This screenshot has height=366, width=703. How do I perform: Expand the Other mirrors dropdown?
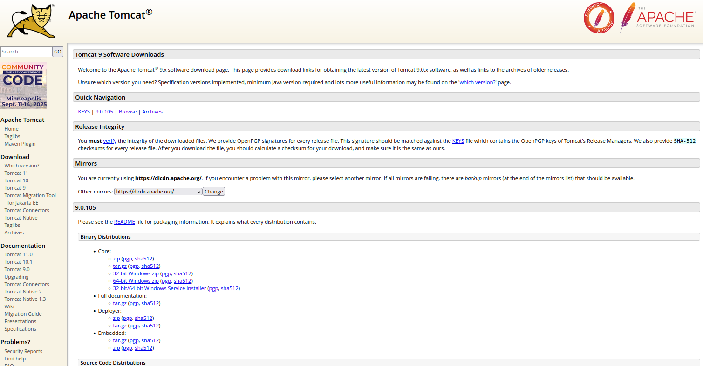click(158, 192)
